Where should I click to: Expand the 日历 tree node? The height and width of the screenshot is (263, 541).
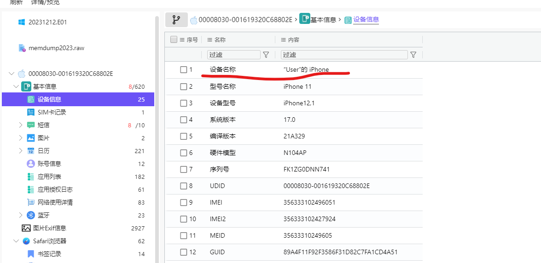coord(21,151)
